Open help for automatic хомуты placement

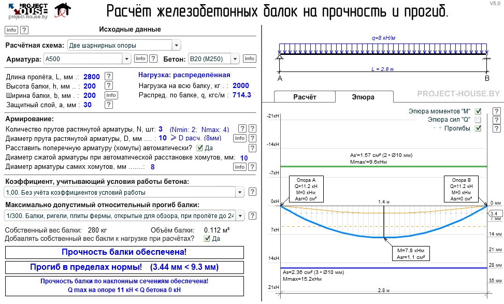pos(253,148)
